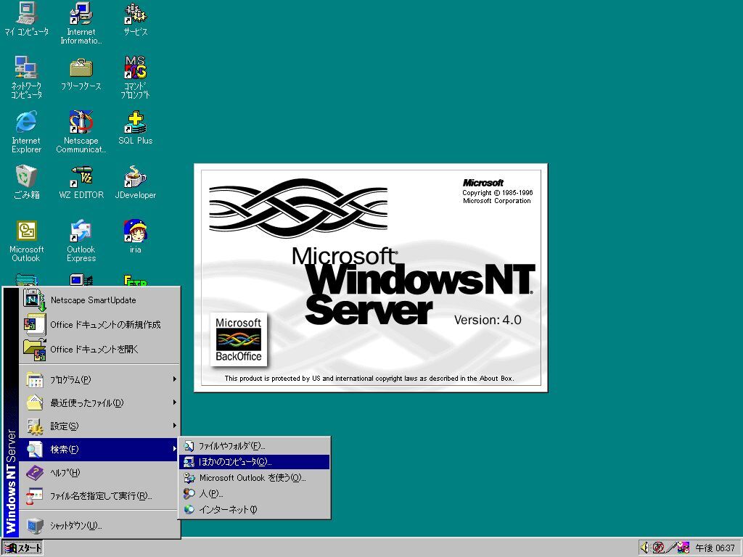Choose シャットダウン(U)... in the Start menu

point(99,525)
